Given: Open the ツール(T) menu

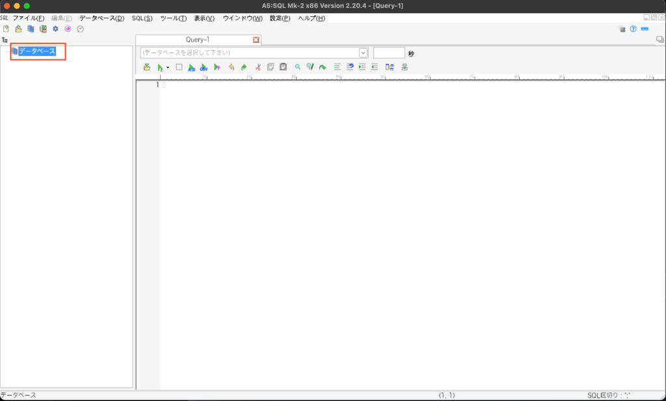Looking at the screenshot, I should pos(173,18).
